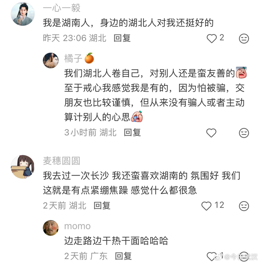Open username 麦穗圆圆
Screen dimensions: 260x263
[61, 161]
